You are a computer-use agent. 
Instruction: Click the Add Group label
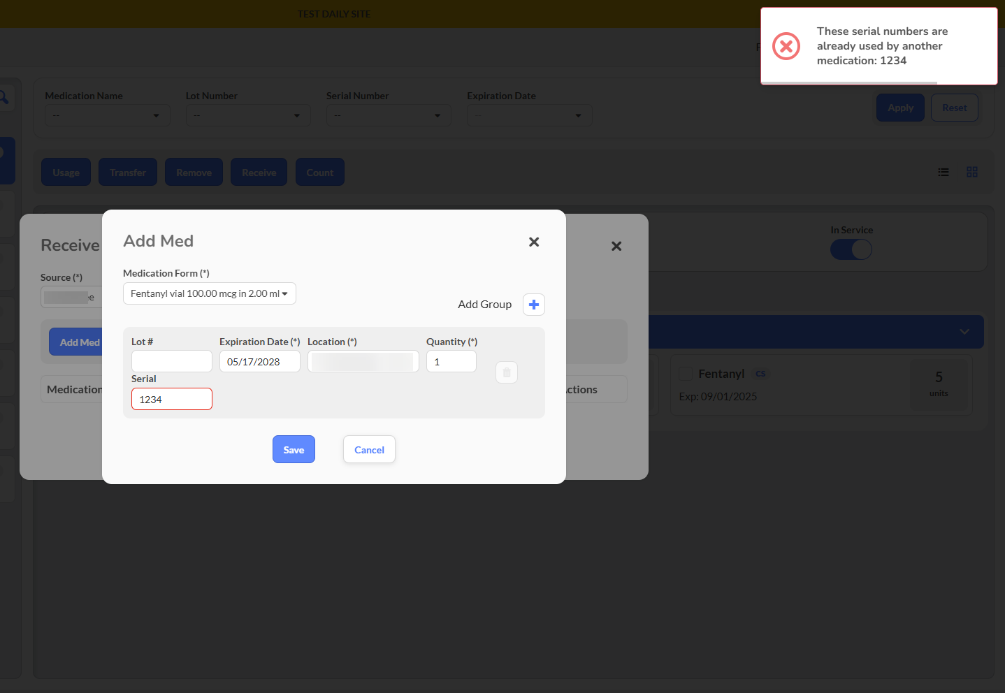click(485, 305)
